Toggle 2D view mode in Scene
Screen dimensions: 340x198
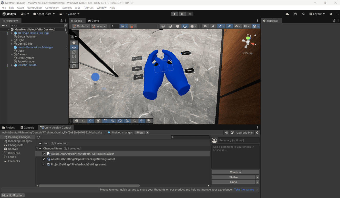point(205,26)
